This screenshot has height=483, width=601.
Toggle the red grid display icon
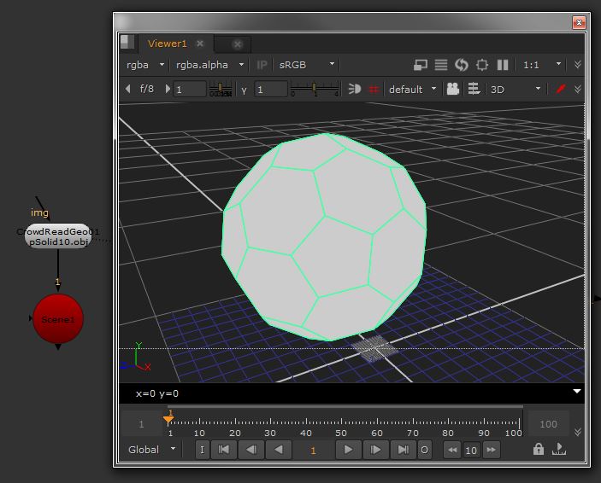374,90
